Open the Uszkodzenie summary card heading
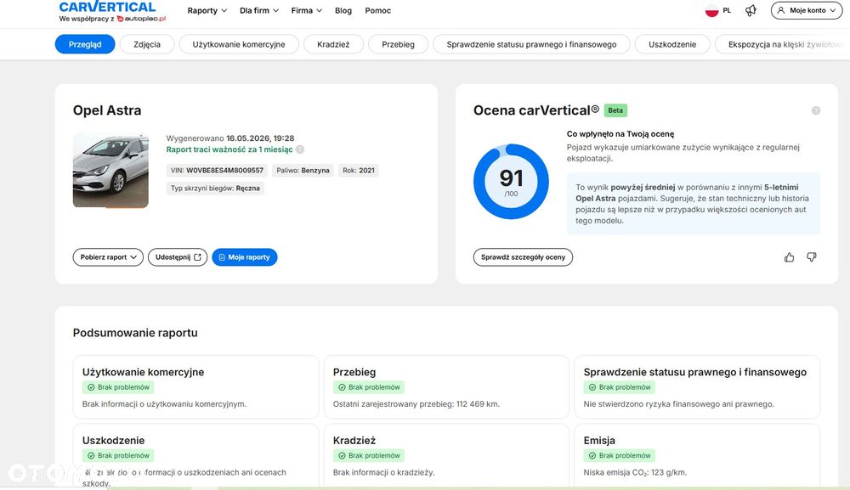The height and width of the screenshot is (490, 850). pyautogui.click(x=113, y=440)
